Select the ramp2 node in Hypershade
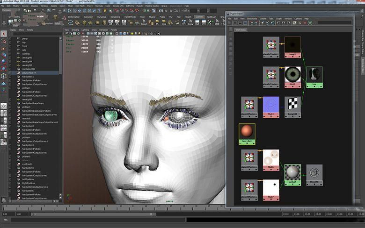The height and width of the screenshot is (228, 365). point(292,47)
